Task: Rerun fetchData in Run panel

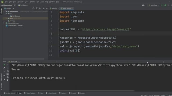Action: (x=4, y=65)
